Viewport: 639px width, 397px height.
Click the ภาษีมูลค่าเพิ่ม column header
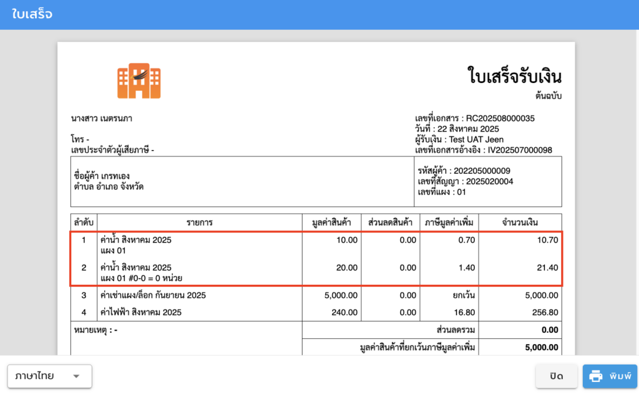[449, 222]
